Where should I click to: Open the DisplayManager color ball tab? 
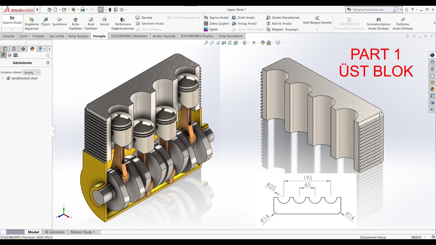point(32,49)
